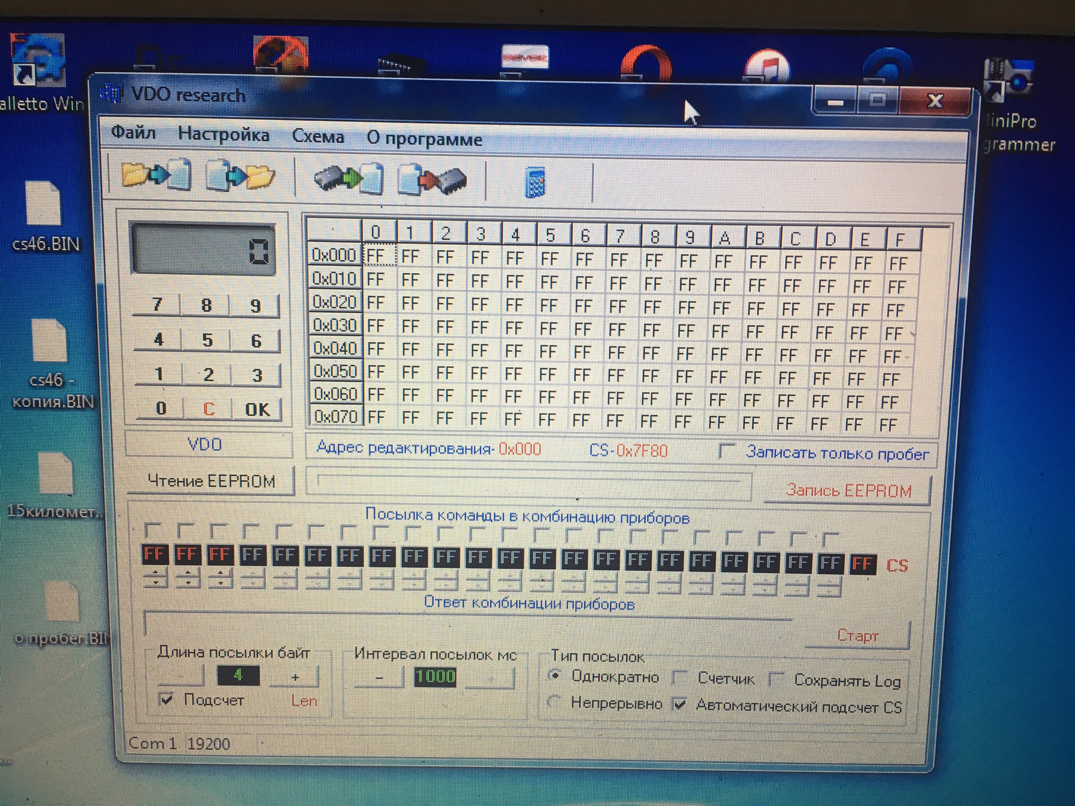Click the Запись EEPROM button
The height and width of the screenshot is (806, 1075).
(x=848, y=491)
